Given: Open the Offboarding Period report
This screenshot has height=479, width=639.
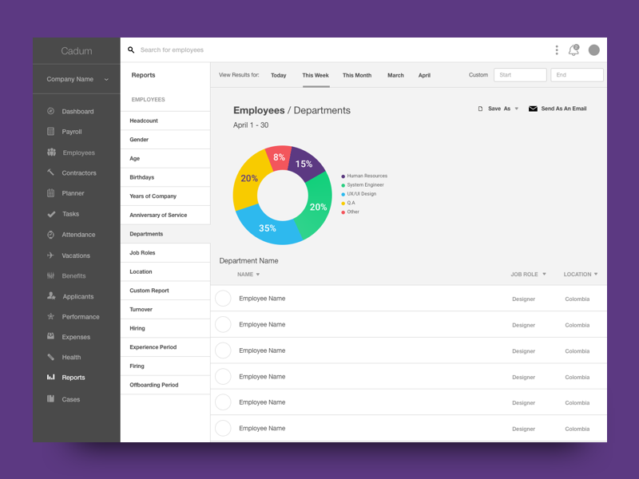Looking at the screenshot, I should click(165, 385).
